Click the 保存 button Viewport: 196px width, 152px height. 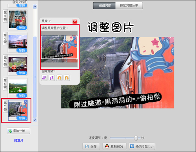point(91,146)
